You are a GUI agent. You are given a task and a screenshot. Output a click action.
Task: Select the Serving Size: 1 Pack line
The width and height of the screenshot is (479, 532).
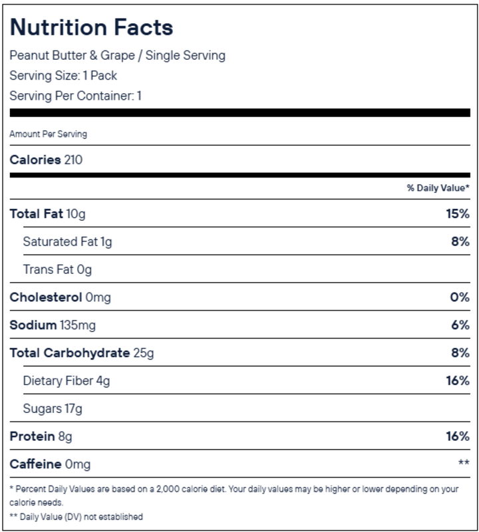[63, 75]
